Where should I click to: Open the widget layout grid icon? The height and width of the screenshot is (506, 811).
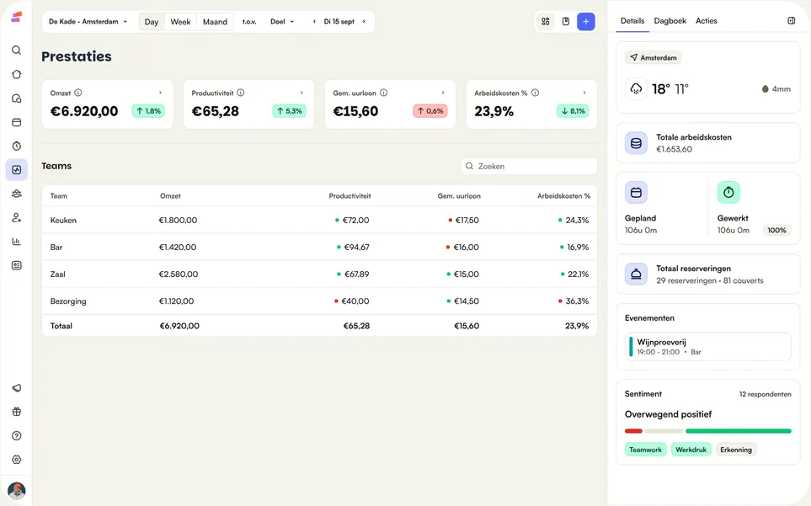click(545, 21)
